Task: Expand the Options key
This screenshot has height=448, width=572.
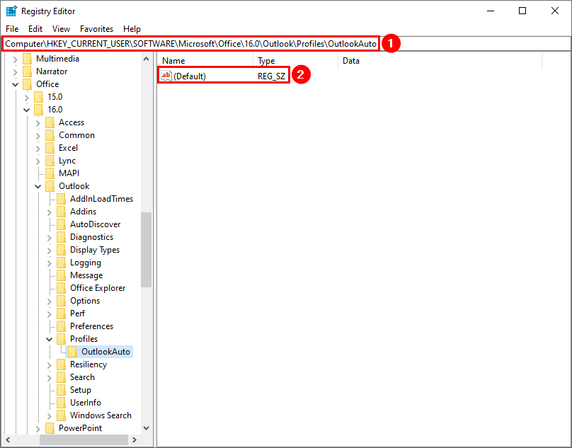Action: pyautogui.click(x=50, y=301)
